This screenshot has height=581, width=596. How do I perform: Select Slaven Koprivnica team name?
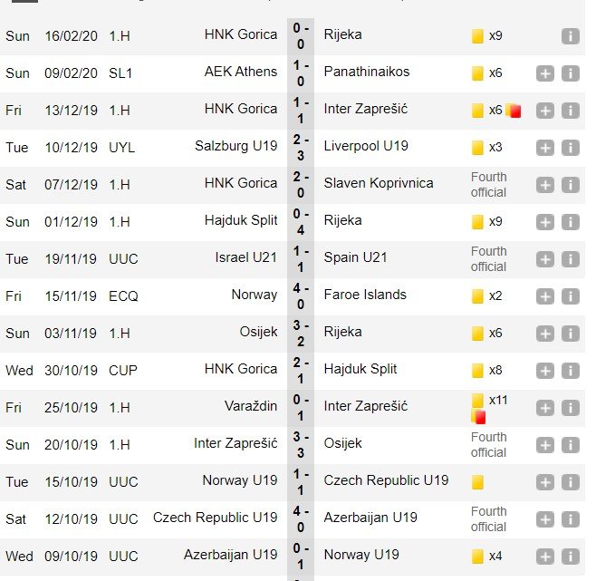coord(379,183)
